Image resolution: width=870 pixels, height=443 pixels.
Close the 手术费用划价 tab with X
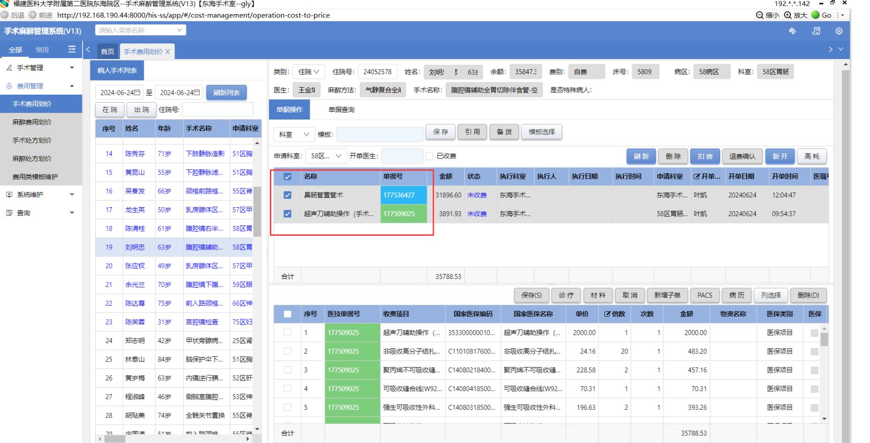[x=167, y=52]
